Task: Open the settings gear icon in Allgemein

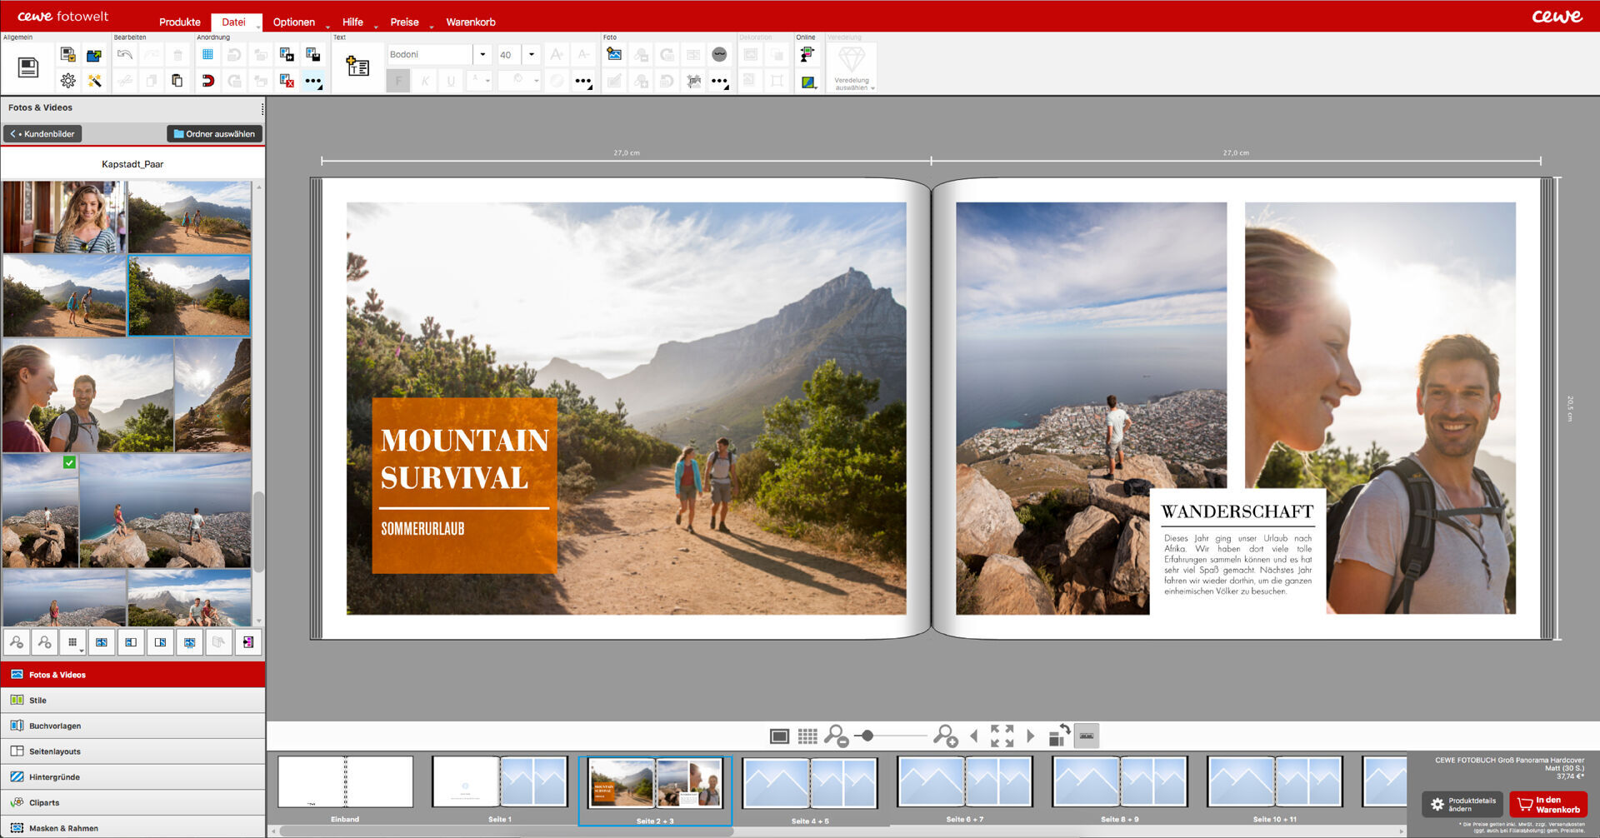Action: [68, 81]
